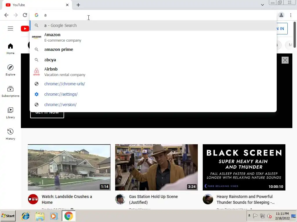Open Library in the sidebar
297x222 pixels.
(x=10, y=113)
